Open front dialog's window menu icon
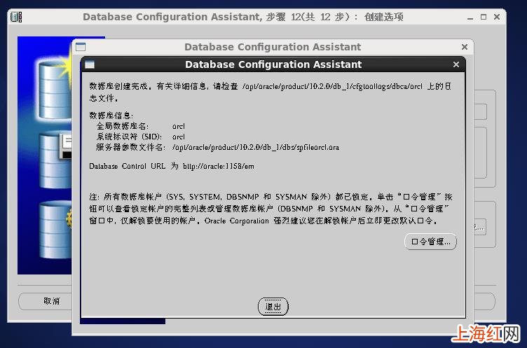 (x=90, y=64)
